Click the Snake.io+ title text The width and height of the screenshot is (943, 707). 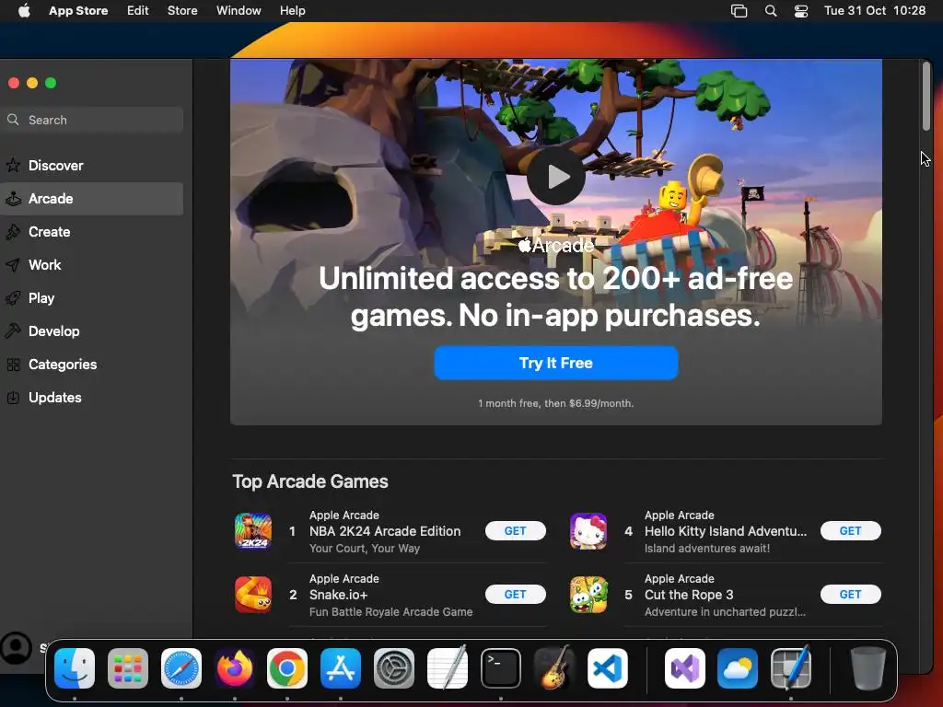pos(339,595)
